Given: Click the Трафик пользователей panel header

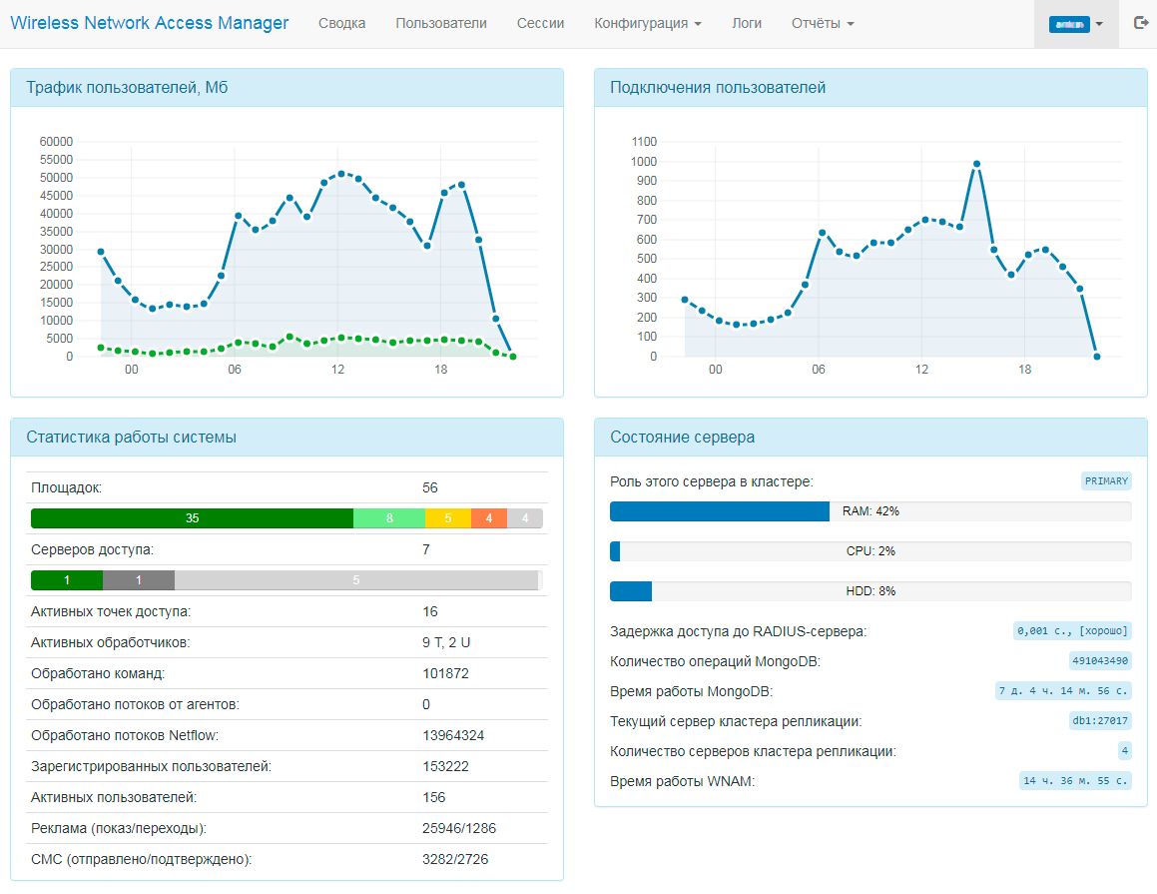Looking at the screenshot, I should tap(288, 88).
